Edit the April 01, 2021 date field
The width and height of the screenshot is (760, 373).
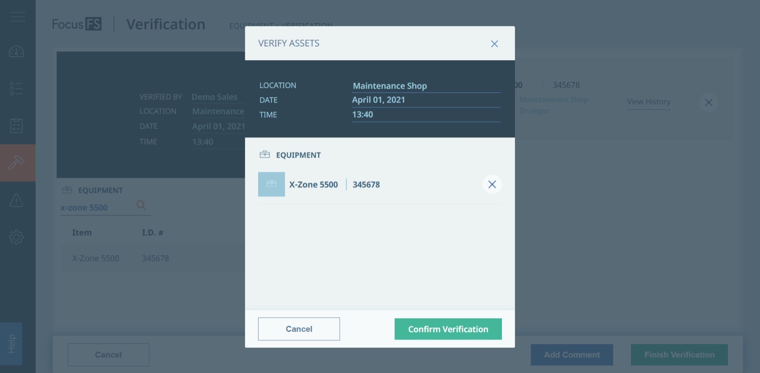click(426, 100)
